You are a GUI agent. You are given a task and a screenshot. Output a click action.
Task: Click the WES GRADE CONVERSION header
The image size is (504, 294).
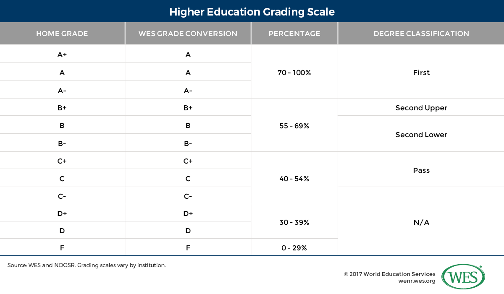pos(188,34)
